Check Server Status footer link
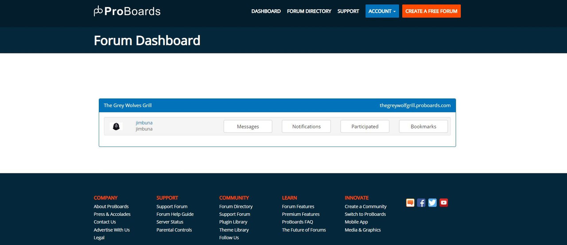 170,222
